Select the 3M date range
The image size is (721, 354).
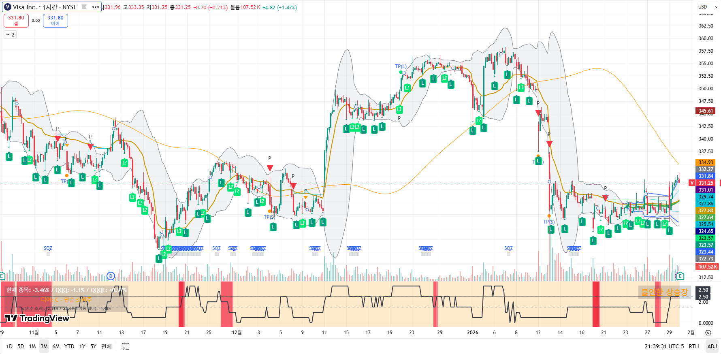[x=44, y=346]
